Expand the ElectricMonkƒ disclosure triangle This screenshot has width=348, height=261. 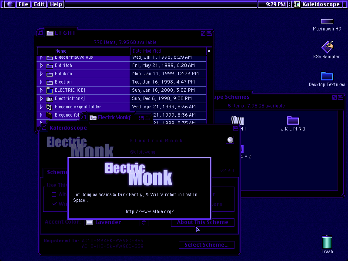pos(41,98)
